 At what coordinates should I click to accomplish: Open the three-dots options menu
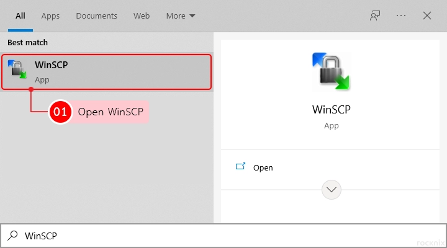[401, 15]
